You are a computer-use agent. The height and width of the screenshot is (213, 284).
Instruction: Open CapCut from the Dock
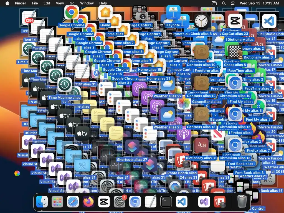(104, 202)
